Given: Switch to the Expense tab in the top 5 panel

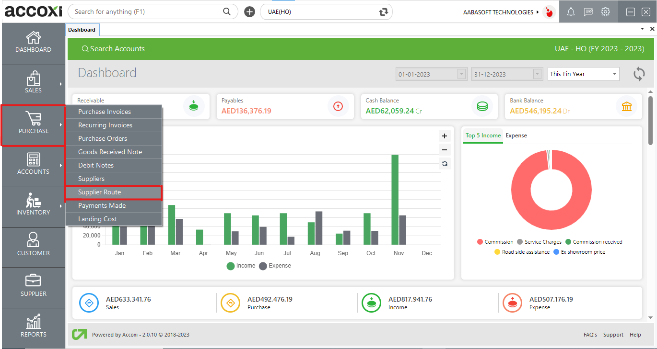Looking at the screenshot, I should [516, 135].
